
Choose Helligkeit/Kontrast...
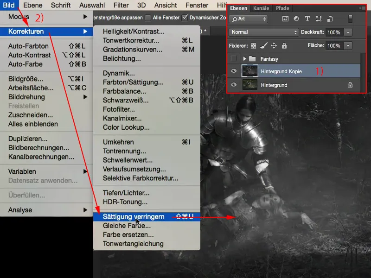[x=147, y=32]
